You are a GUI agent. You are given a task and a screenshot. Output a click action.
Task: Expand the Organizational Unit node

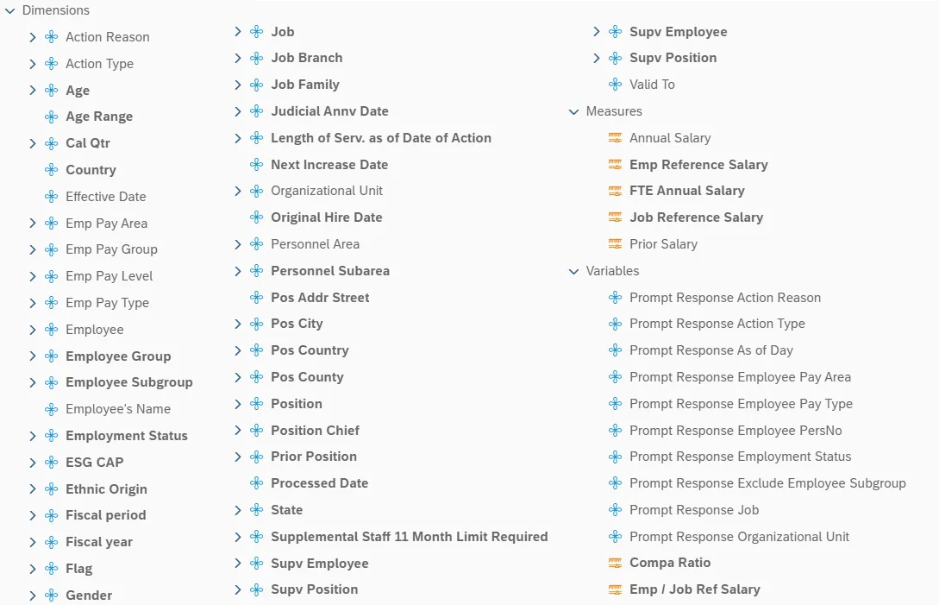click(x=238, y=191)
